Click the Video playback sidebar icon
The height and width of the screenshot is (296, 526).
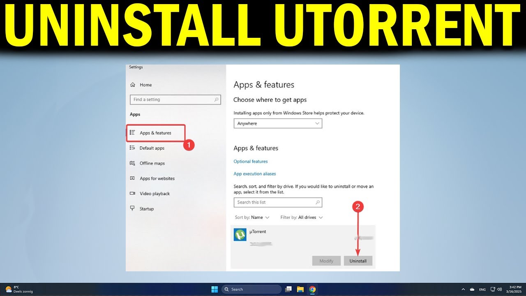tap(132, 194)
